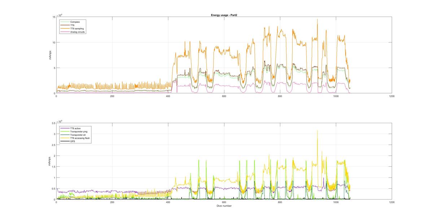
Task: Select the "Compass" legend entry
Action: click(75, 22)
